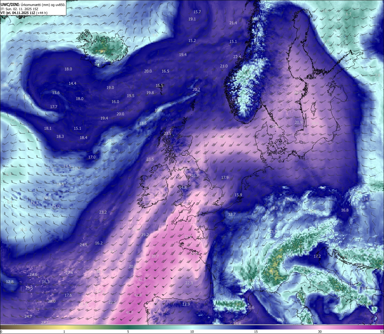Viewport: 384px width, 334px height.
Task: Click the 18.1 value in the western Atlantic
Action: 48,128
